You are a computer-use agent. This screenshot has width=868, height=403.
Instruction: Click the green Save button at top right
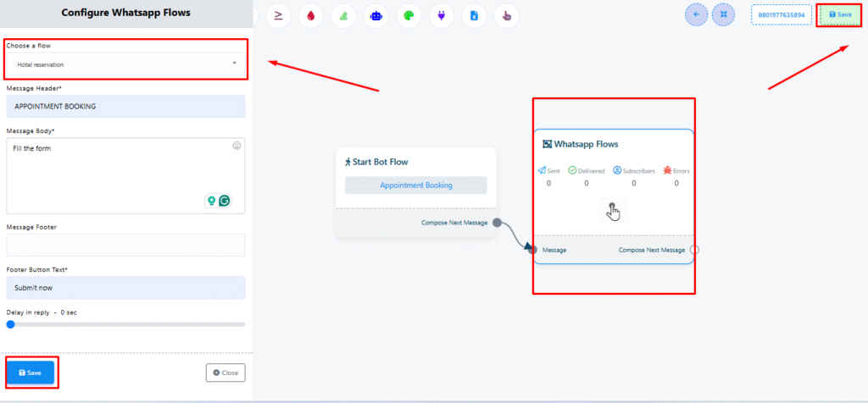pyautogui.click(x=840, y=15)
